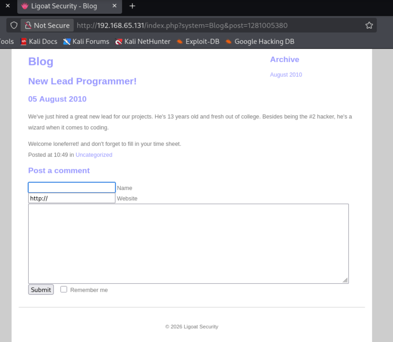Click the comment box resize handle
The image size is (393, 342).
345,280
